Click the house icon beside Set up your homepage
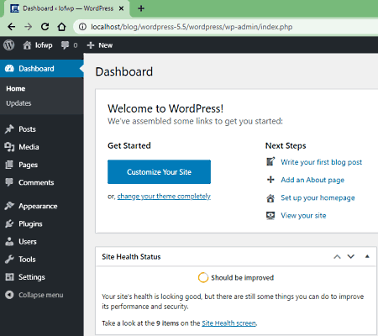378x336 pixels. click(x=270, y=198)
